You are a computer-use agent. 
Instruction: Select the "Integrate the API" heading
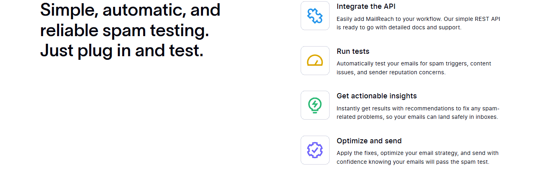click(x=366, y=6)
